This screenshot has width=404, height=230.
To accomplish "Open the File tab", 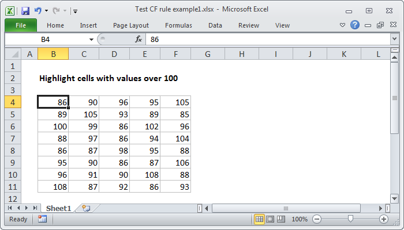I will tap(21, 25).
